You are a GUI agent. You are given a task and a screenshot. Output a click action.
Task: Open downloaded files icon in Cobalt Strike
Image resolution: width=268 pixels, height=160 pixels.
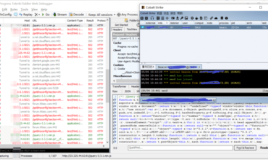pos(177,18)
